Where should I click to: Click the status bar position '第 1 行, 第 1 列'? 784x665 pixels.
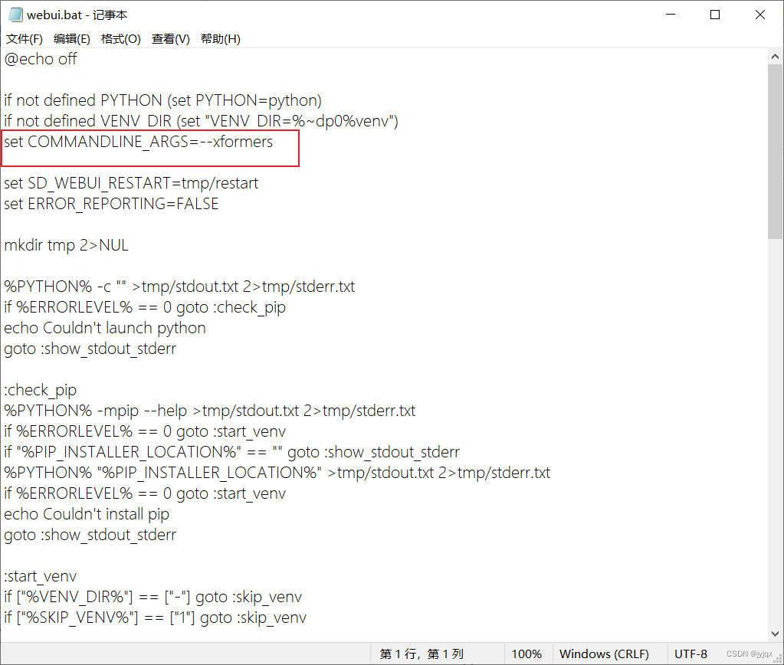pos(422,654)
